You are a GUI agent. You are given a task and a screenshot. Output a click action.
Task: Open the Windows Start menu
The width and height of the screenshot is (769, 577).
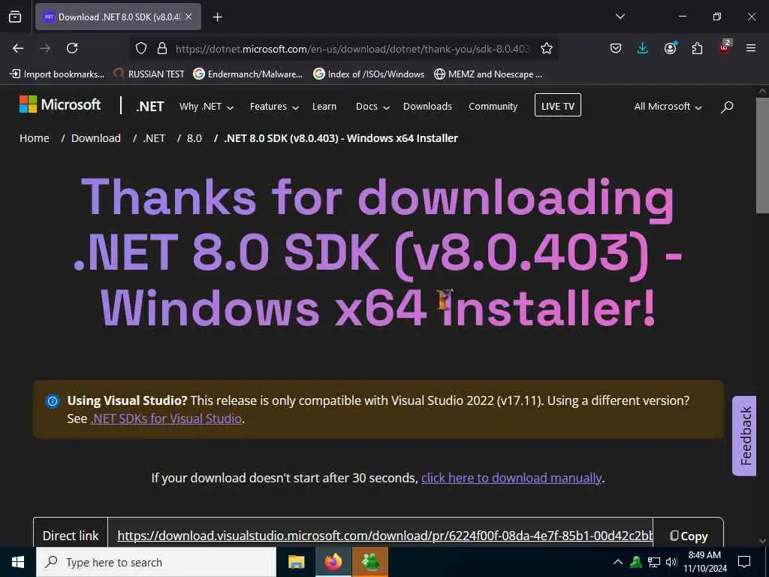coord(18,562)
